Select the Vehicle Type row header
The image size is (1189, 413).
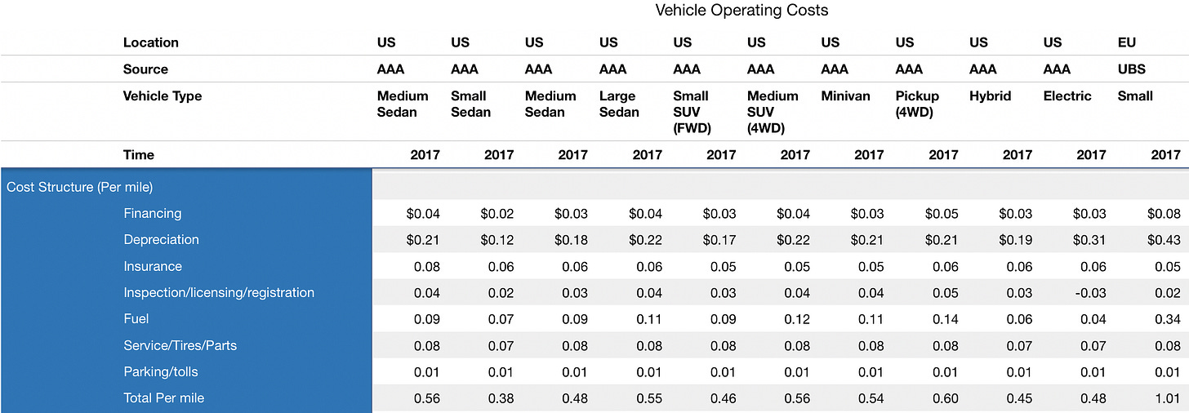(162, 96)
